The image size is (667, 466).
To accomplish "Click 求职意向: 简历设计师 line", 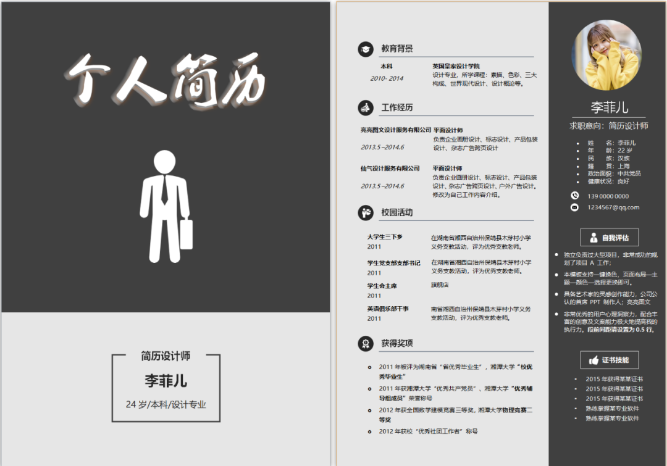I will pyautogui.click(x=609, y=126).
